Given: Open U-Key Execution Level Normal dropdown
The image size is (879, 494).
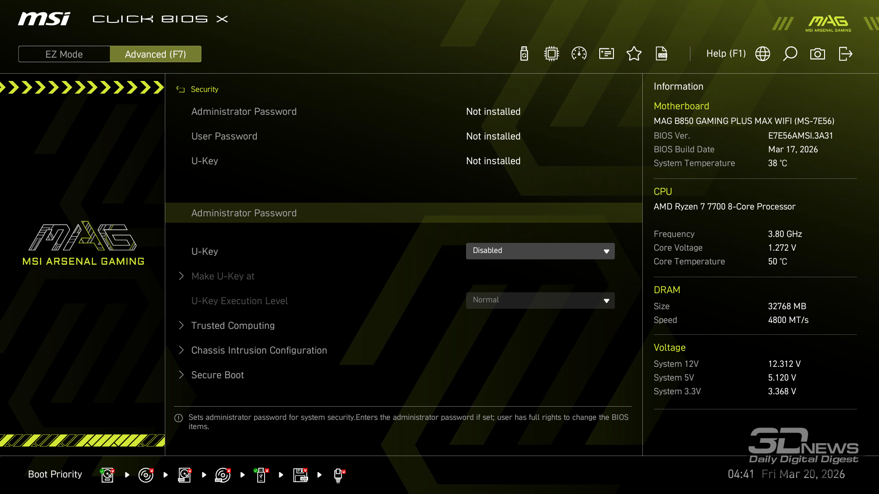Looking at the screenshot, I should click(x=540, y=300).
